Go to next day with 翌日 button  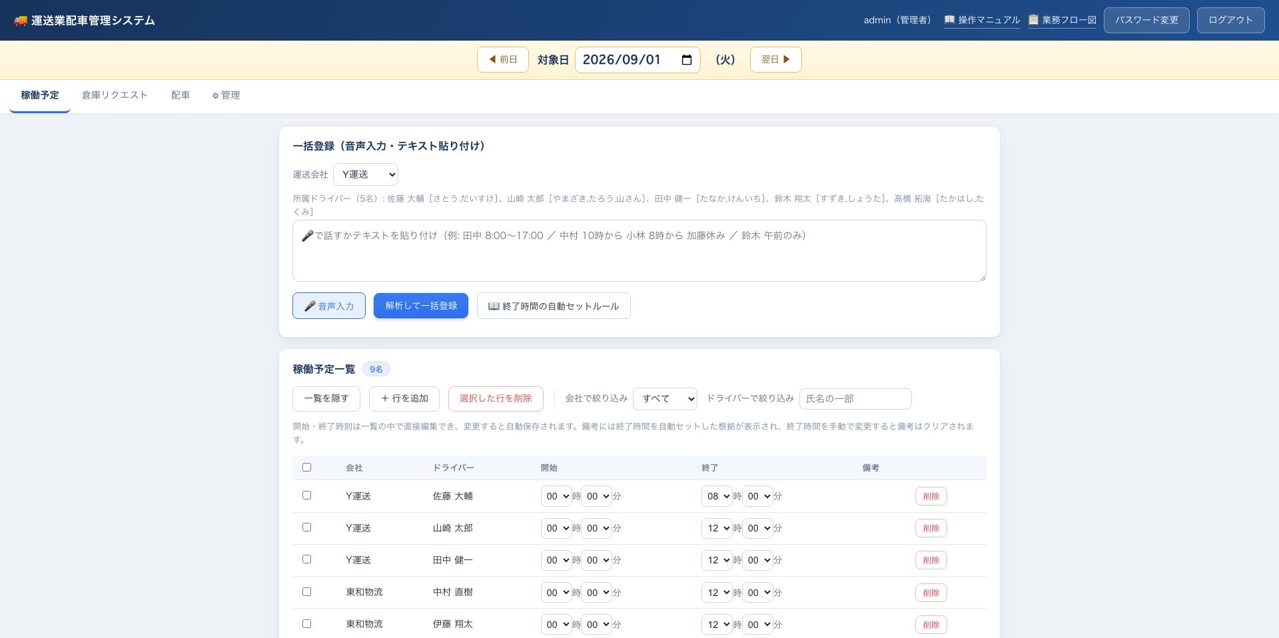776,59
